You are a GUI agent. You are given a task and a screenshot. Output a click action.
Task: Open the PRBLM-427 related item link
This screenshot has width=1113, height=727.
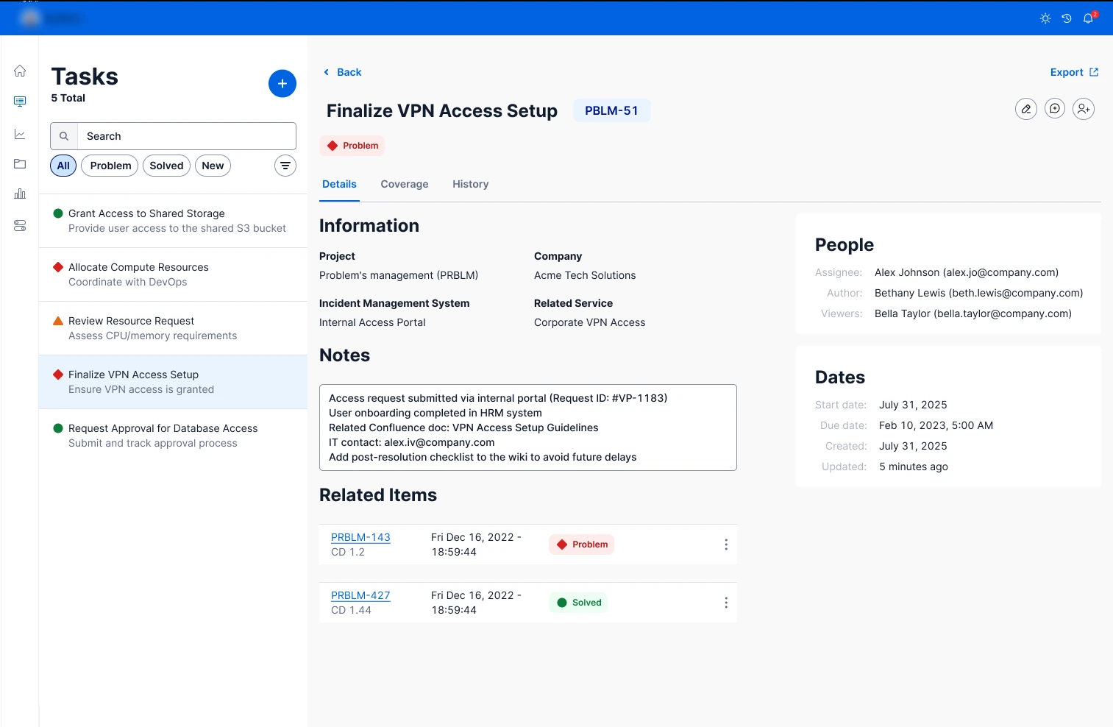point(360,595)
